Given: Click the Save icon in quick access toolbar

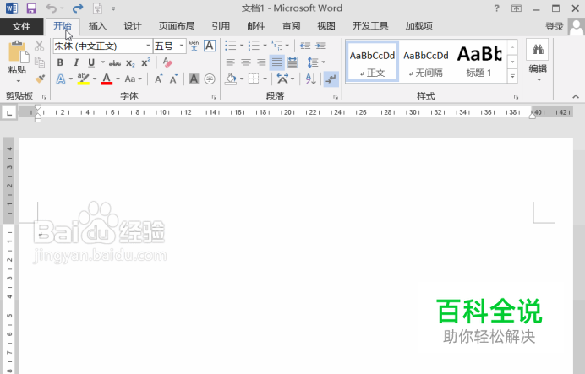Looking at the screenshot, I should point(31,8).
